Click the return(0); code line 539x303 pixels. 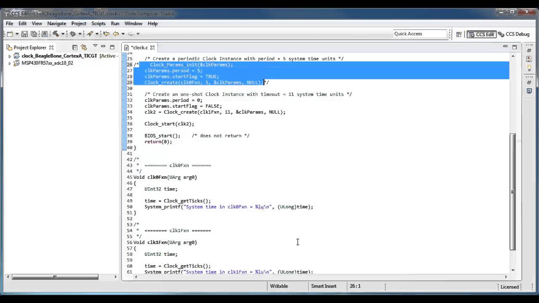[158, 141]
